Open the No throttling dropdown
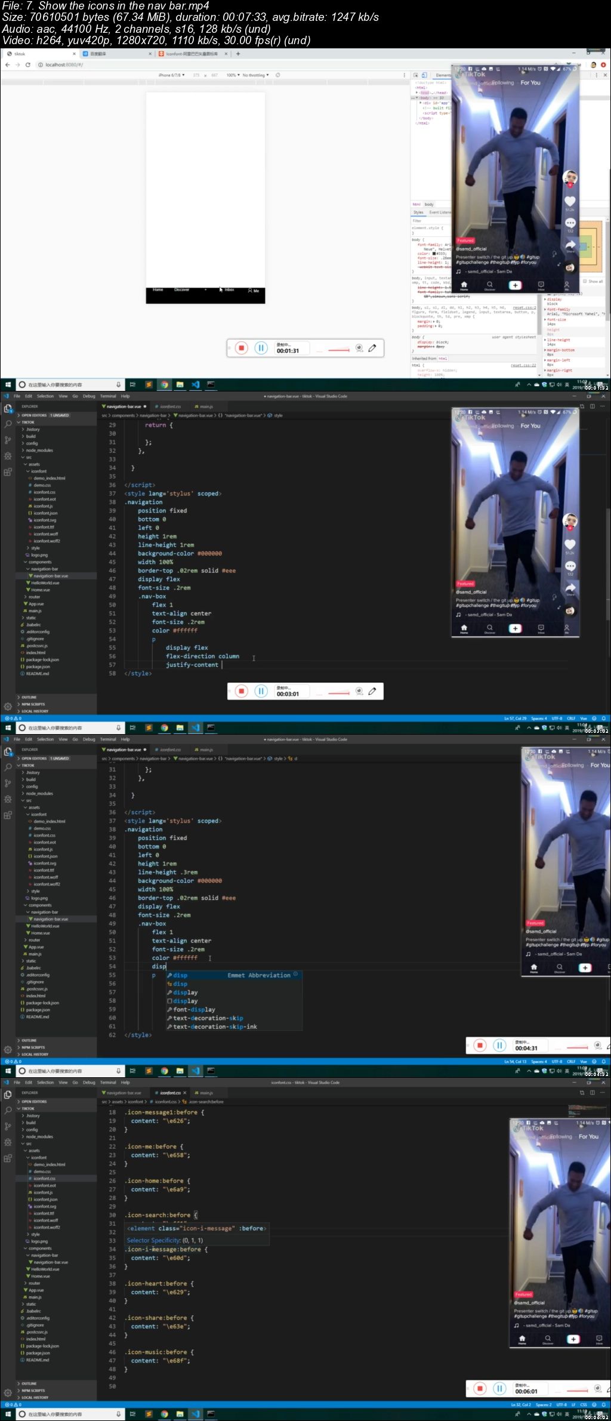This screenshot has height=1421, width=611. [255, 75]
